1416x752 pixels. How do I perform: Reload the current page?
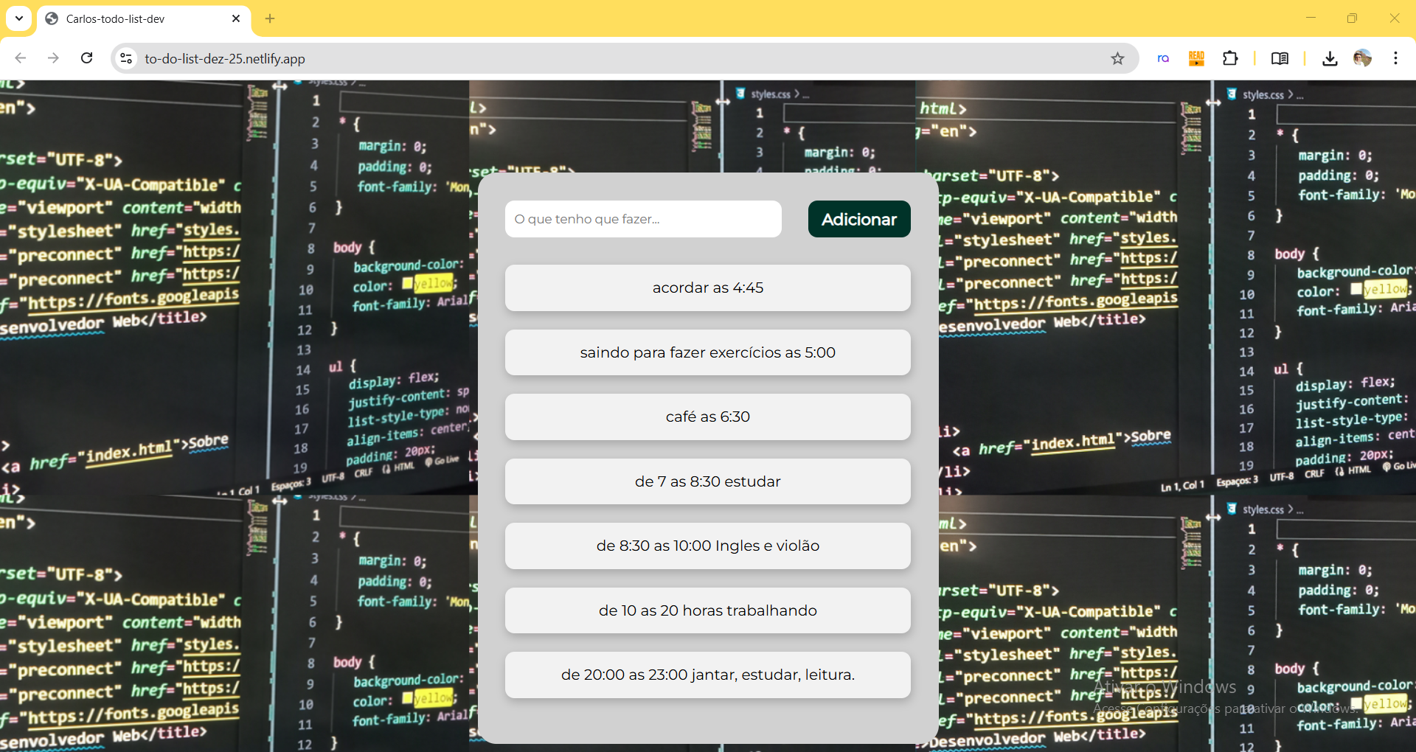(87, 58)
